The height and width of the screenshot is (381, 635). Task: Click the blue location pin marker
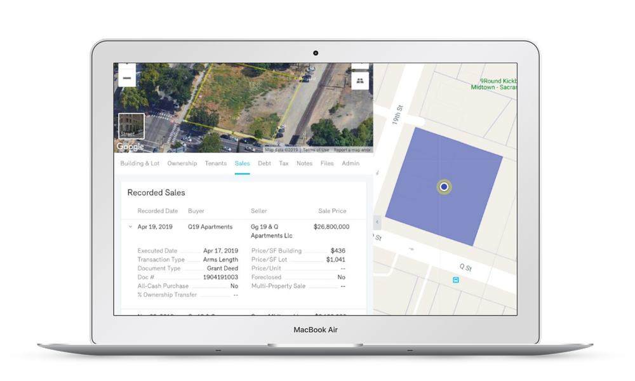click(444, 187)
